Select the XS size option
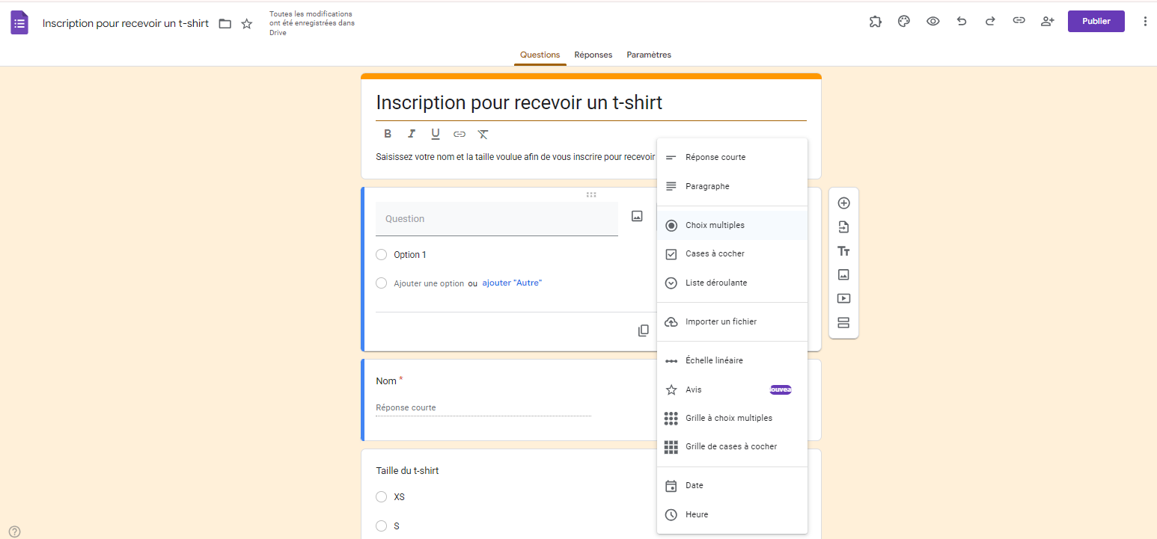The image size is (1157, 539). click(381, 496)
